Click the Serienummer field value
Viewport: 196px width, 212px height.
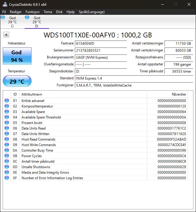pyautogui.click(x=101, y=51)
